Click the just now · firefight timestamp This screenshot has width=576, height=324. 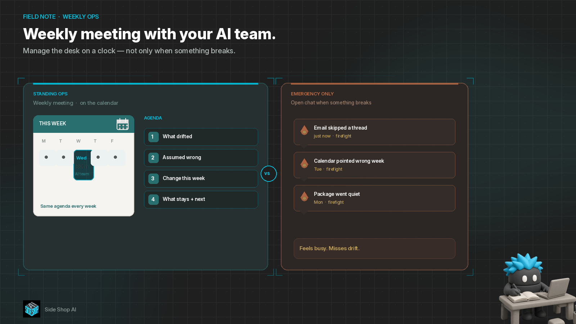332,136
